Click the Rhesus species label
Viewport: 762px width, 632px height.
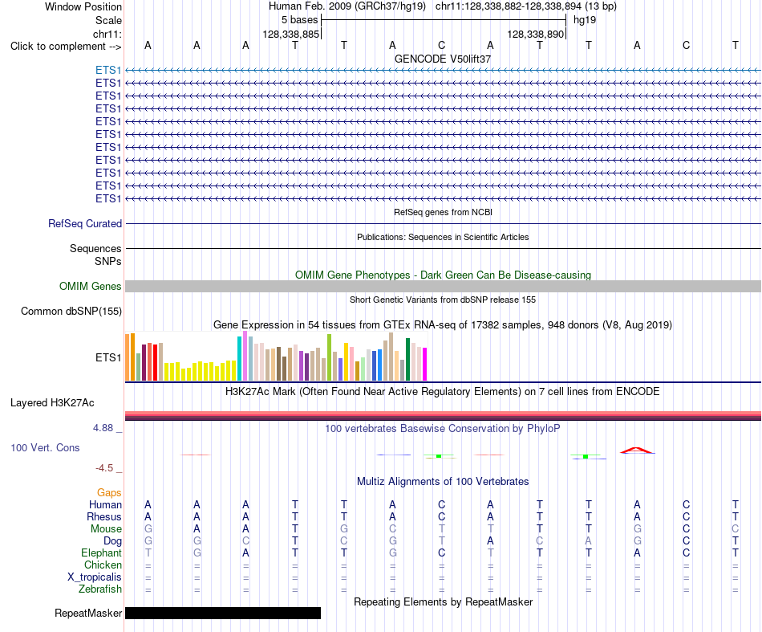[104, 516]
